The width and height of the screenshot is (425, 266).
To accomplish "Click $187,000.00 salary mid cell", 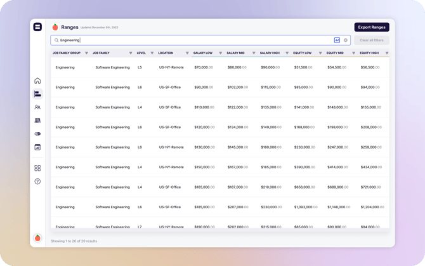I will tap(238, 187).
